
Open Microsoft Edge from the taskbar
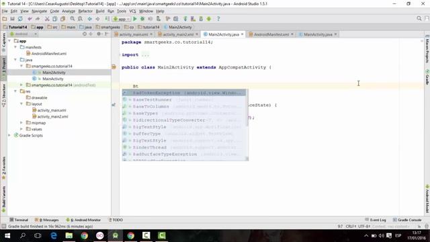point(54,236)
